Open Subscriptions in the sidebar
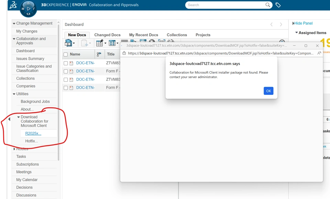Image resolution: width=330 pixels, height=199 pixels. (x=27, y=164)
